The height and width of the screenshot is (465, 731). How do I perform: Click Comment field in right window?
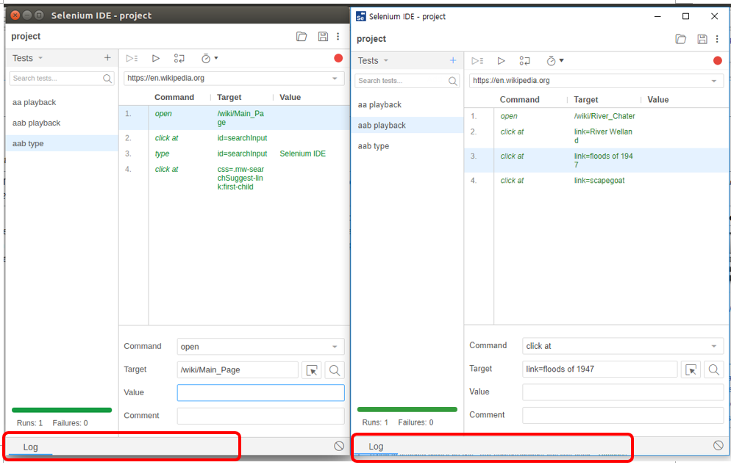623,415
